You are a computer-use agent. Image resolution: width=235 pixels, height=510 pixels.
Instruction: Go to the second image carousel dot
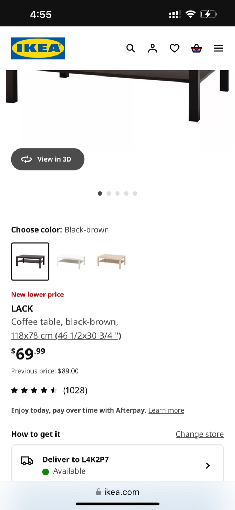tap(109, 193)
